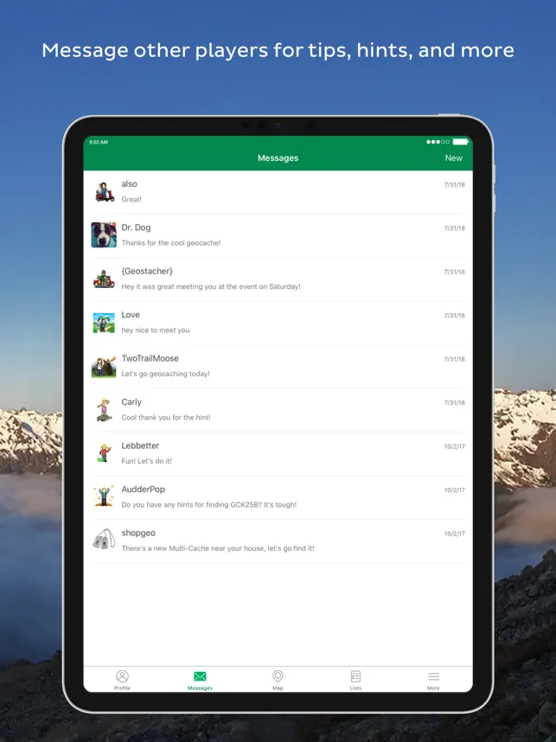Open the avatar of user also

tap(104, 192)
